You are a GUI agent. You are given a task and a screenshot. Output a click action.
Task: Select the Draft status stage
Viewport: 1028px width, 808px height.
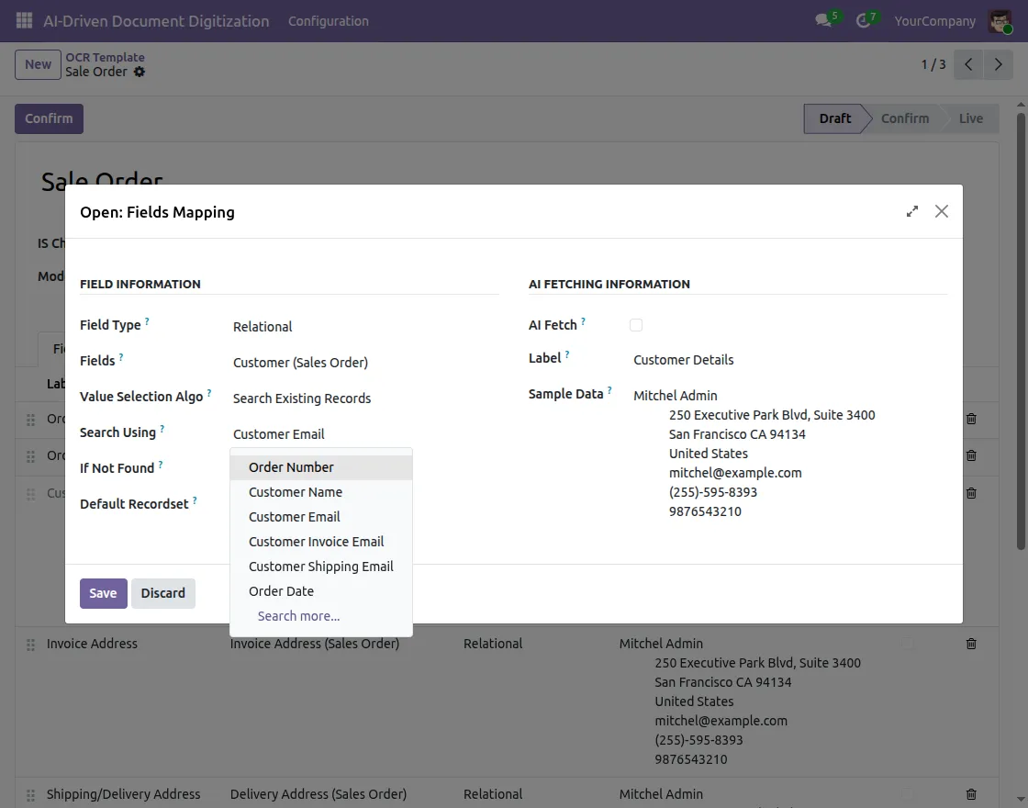834,118
